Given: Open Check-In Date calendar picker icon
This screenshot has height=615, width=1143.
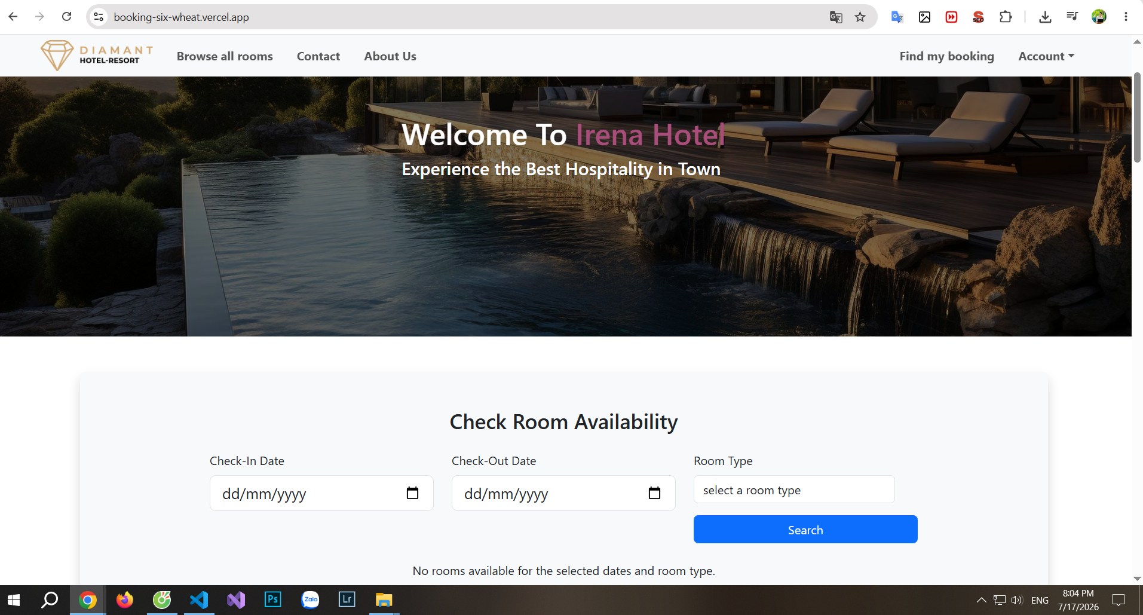Looking at the screenshot, I should [x=412, y=493].
